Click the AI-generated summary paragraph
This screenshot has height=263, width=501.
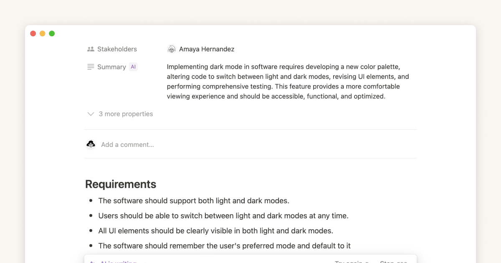pyautogui.click(x=288, y=81)
